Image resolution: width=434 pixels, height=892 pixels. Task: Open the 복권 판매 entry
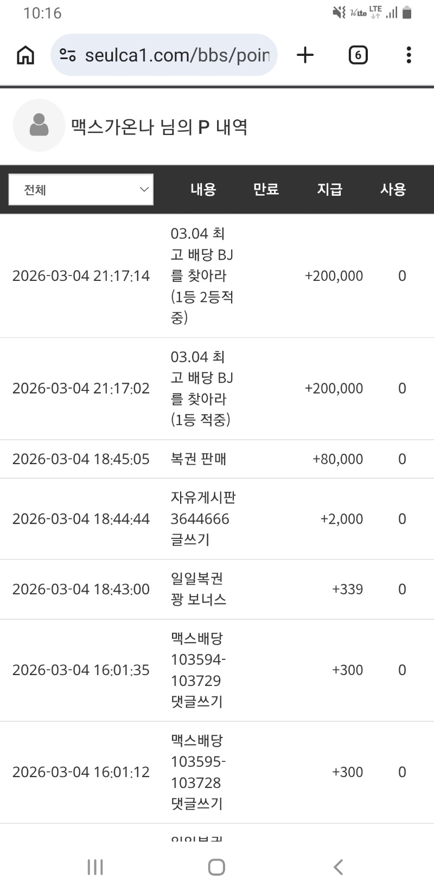(x=199, y=459)
